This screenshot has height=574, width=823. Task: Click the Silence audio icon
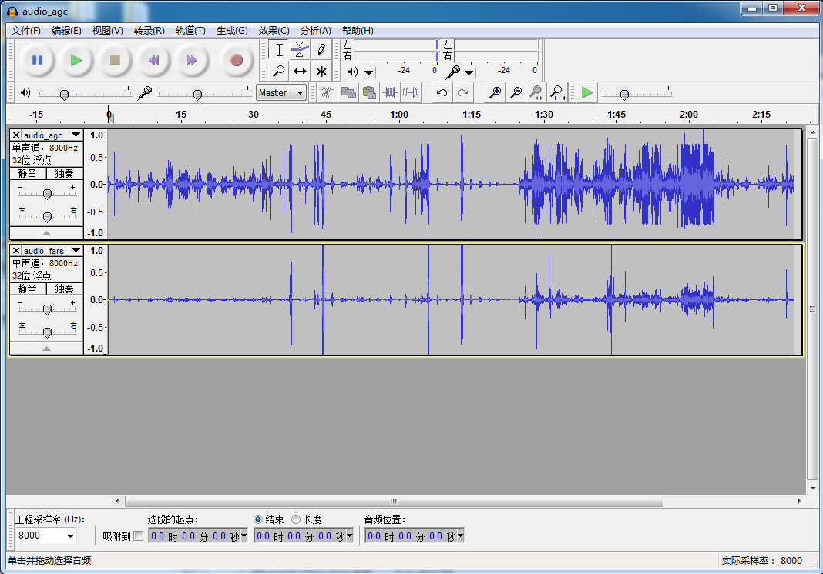click(411, 93)
